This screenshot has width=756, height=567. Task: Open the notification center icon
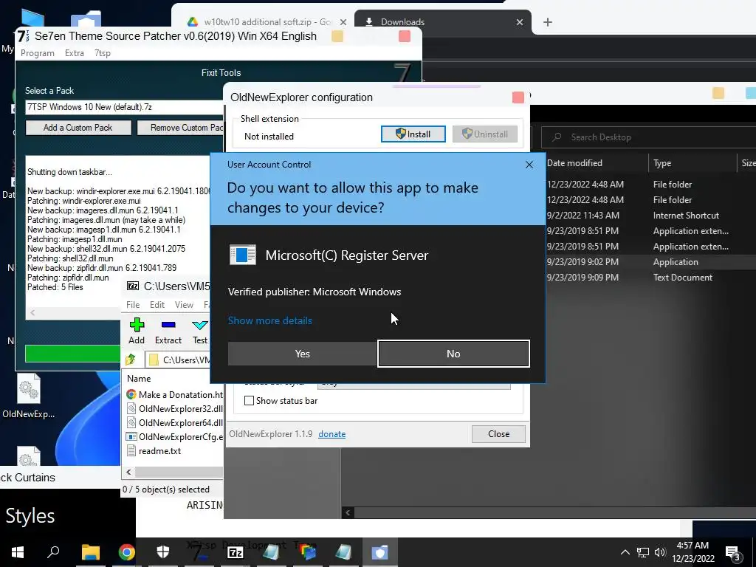pyautogui.click(x=733, y=553)
